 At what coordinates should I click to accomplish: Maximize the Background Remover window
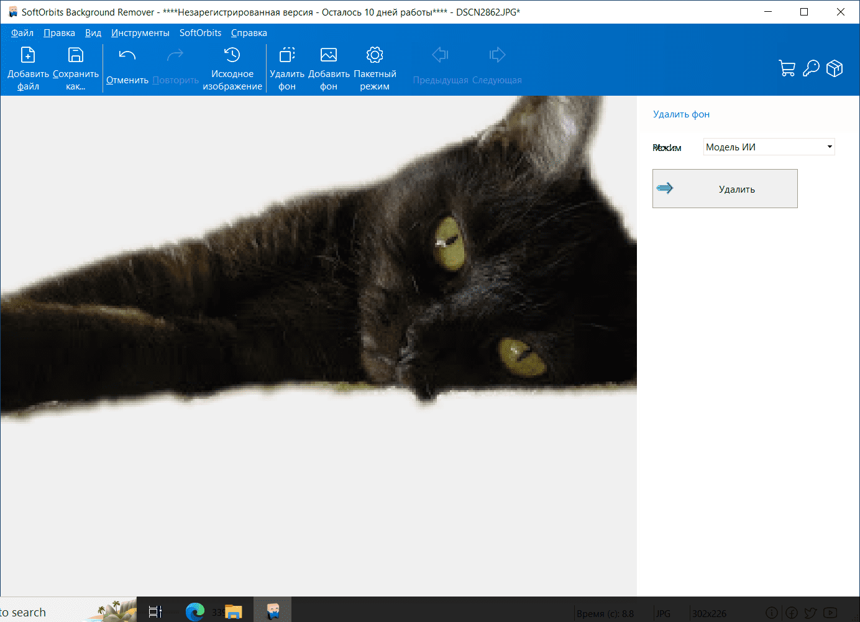coord(804,12)
